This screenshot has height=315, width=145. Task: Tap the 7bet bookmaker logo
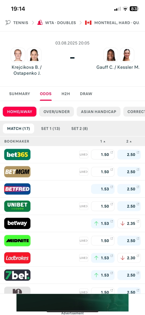17,275
